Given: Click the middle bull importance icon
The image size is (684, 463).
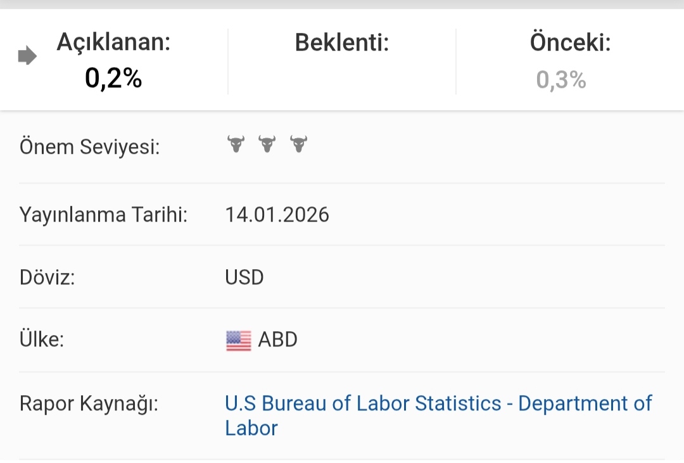Looking at the screenshot, I should pos(267,144).
